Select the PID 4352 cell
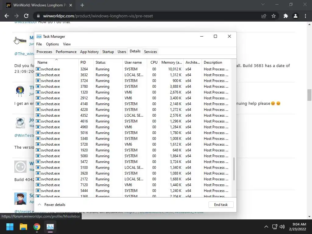 84,115
